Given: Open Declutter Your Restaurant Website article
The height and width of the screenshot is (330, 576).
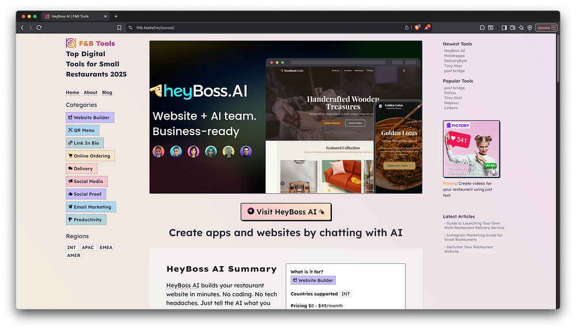Looking at the screenshot, I should (468, 250).
